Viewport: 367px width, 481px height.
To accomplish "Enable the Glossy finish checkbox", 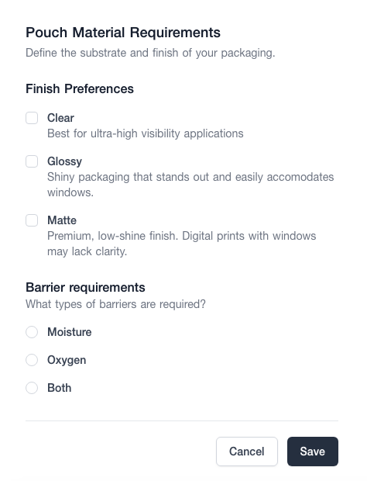I will pyautogui.click(x=32, y=161).
